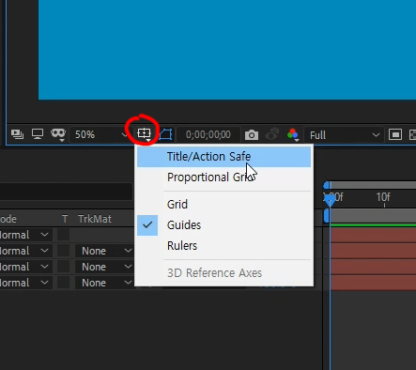The image size is (416, 370).
Task: Click the time navigator start handle
Action: (327, 185)
